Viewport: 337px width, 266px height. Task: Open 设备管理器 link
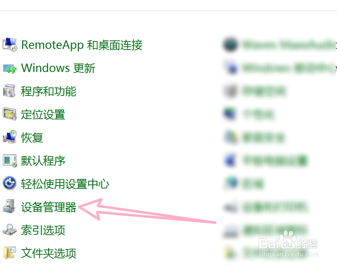pyautogui.click(x=49, y=207)
